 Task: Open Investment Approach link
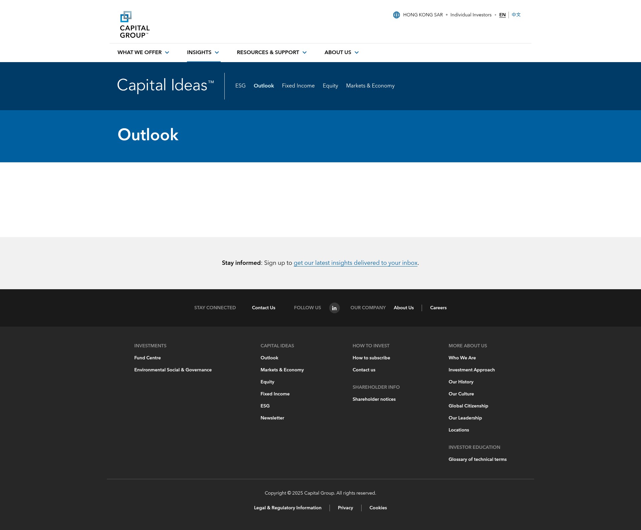(x=471, y=370)
